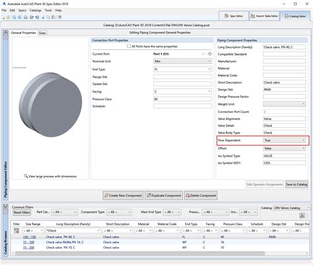Open View large preview with dimensions link

(x=50, y=176)
